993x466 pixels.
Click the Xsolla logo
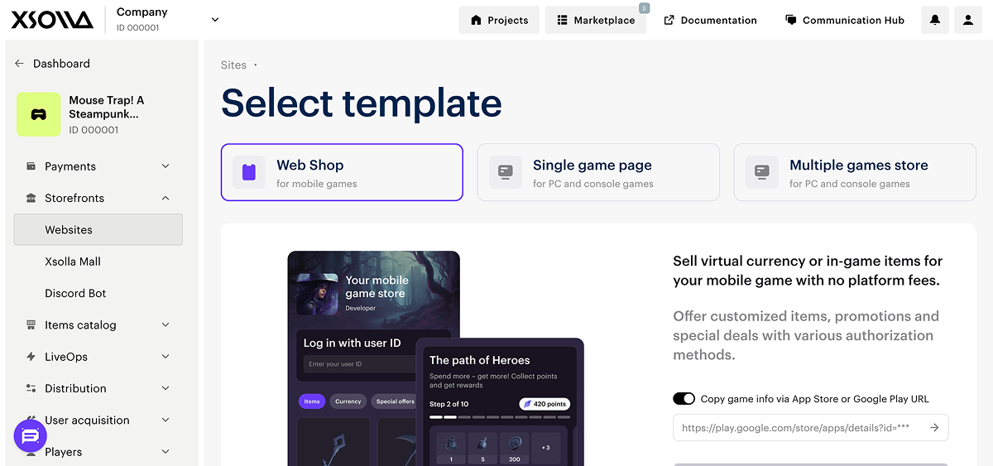[52, 20]
